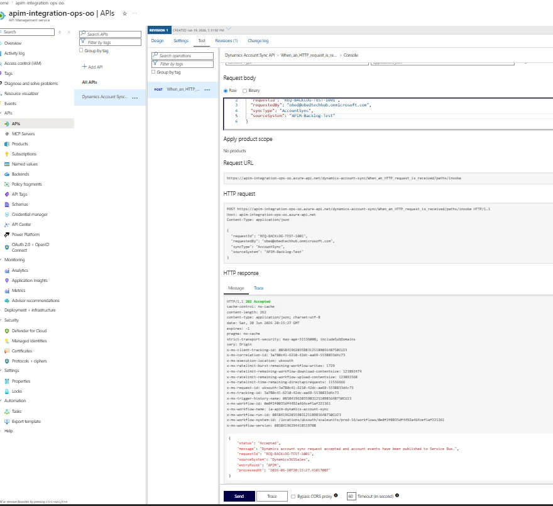Screen dimensions: 553x506
Task: Click the Dynamics Account Sync API breadcrumb
Action: pos(249,55)
